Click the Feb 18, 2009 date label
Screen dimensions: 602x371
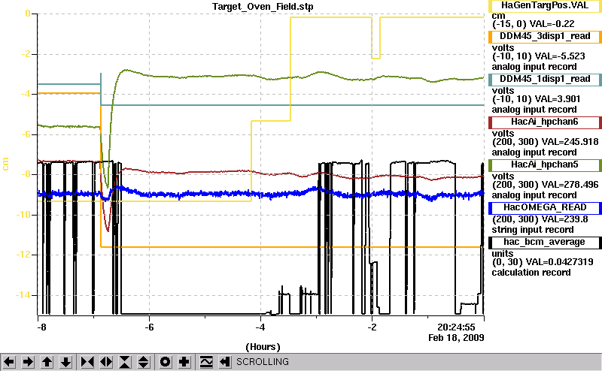456,338
